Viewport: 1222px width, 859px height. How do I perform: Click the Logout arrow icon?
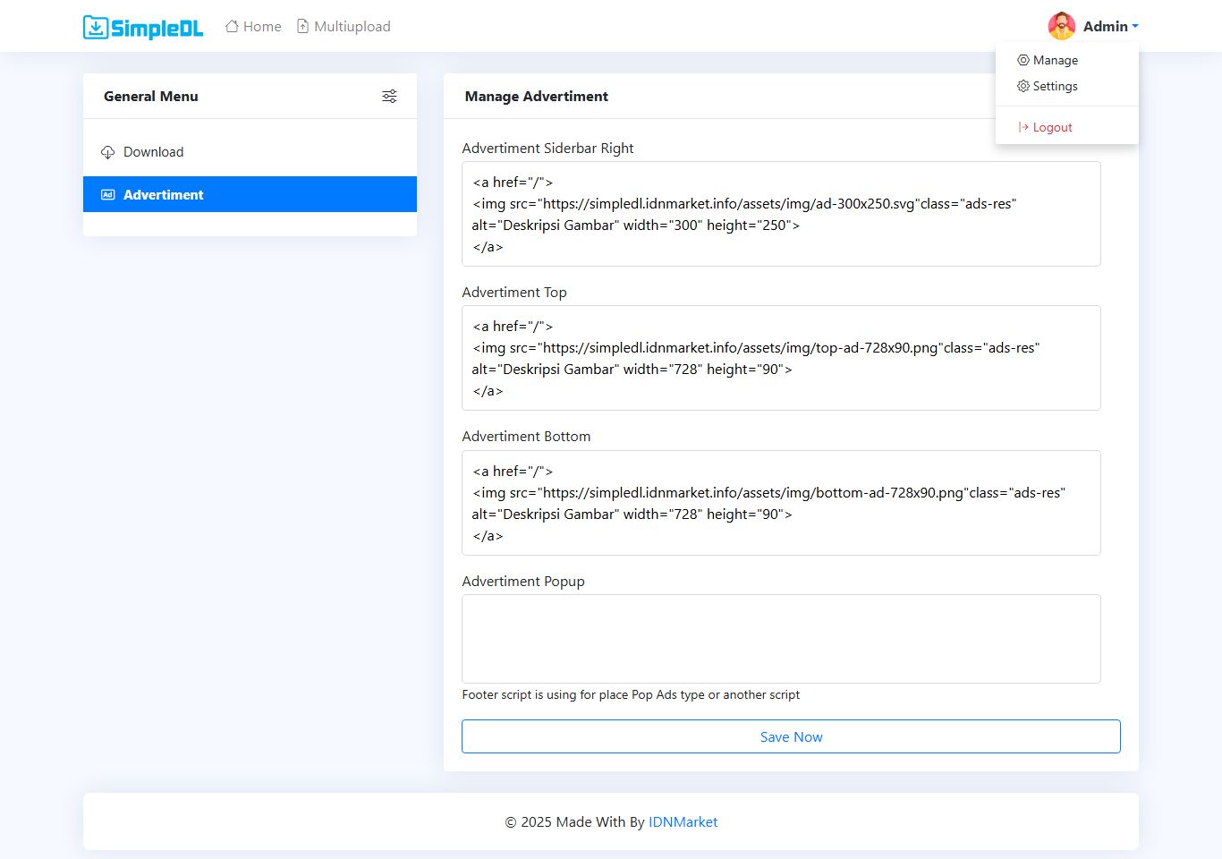(x=1023, y=127)
